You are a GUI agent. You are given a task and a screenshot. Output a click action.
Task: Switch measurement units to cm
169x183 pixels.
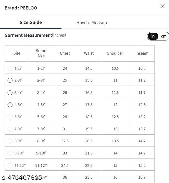(x=164, y=36)
